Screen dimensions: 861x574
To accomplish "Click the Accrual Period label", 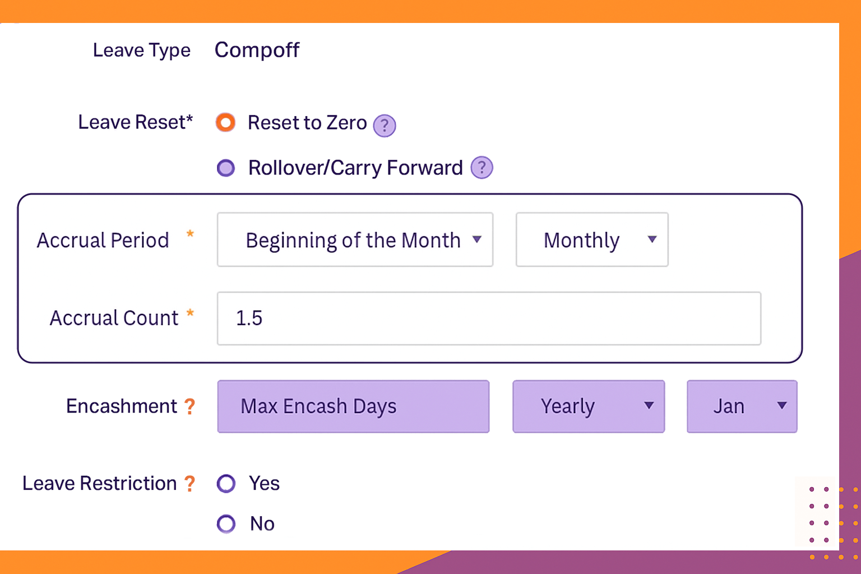I will coord(103,240).
